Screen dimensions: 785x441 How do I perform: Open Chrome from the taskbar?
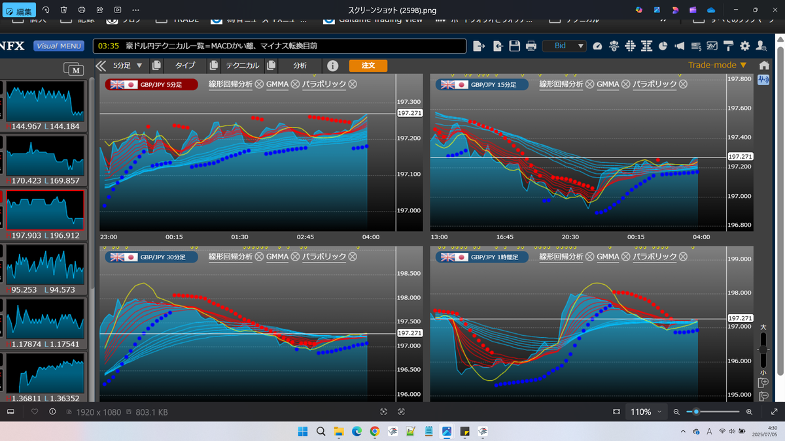coord(374,431)
